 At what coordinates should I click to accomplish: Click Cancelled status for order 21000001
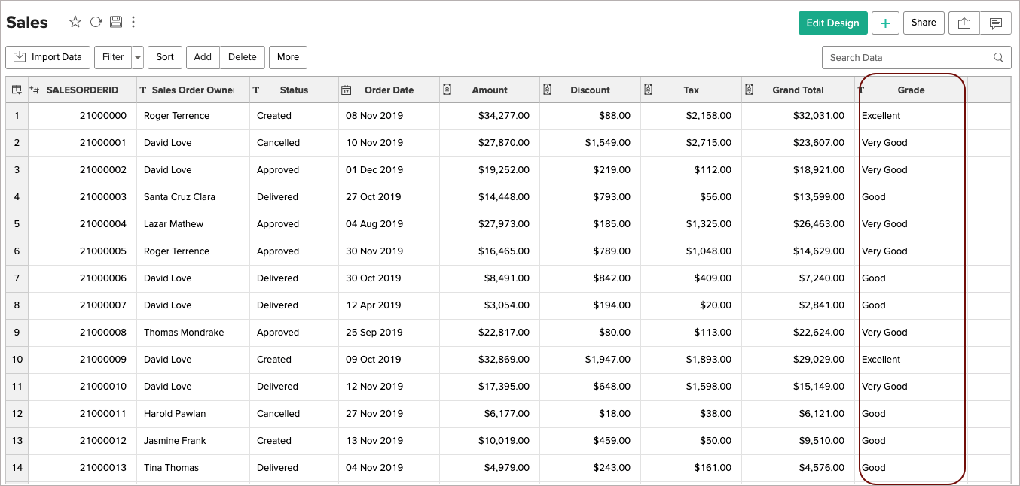click(x=294, y=143)
